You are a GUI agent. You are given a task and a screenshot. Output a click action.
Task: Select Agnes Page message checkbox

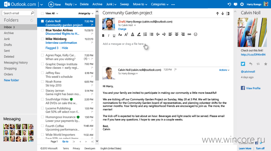(42, 55)
